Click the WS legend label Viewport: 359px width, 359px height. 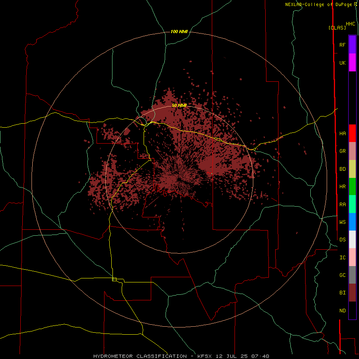[x=343, y=222]
